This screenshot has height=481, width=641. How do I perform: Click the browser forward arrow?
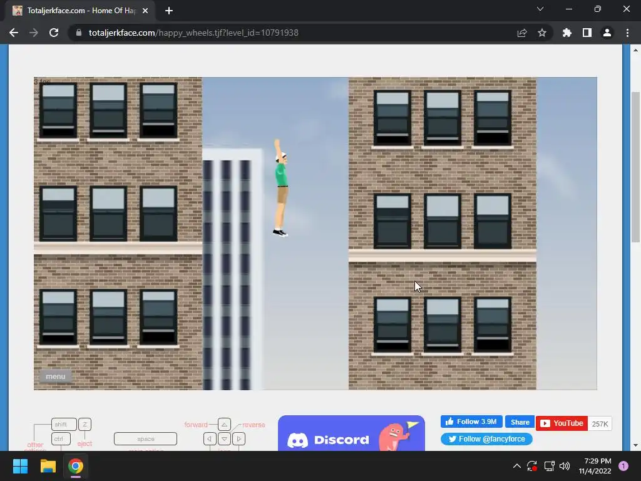click(x=34, y=33)
